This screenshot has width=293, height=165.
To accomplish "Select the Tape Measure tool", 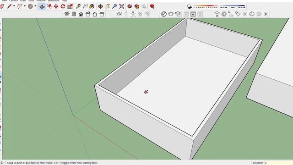I will pyautogui.click(x=78, y=6).
